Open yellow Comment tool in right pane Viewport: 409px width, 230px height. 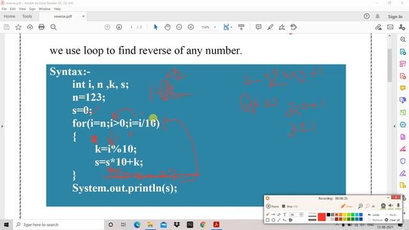pos(403,88)
